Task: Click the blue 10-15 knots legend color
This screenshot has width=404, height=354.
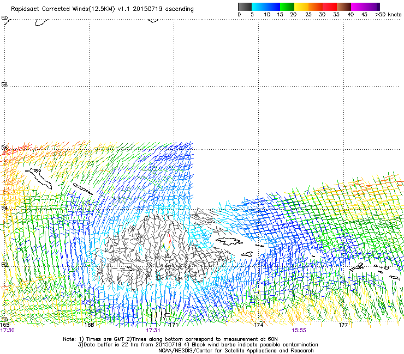Action: pyautogui.click(x=273, y=7)
